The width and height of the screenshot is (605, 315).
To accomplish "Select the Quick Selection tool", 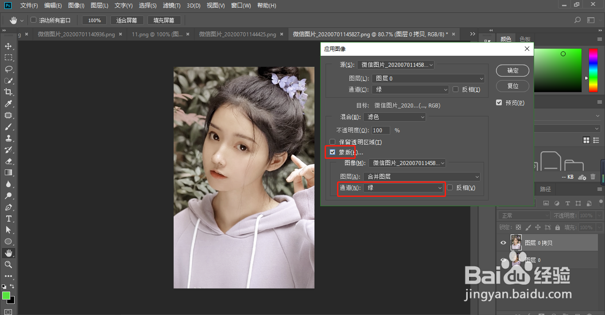I will [8, 81].
